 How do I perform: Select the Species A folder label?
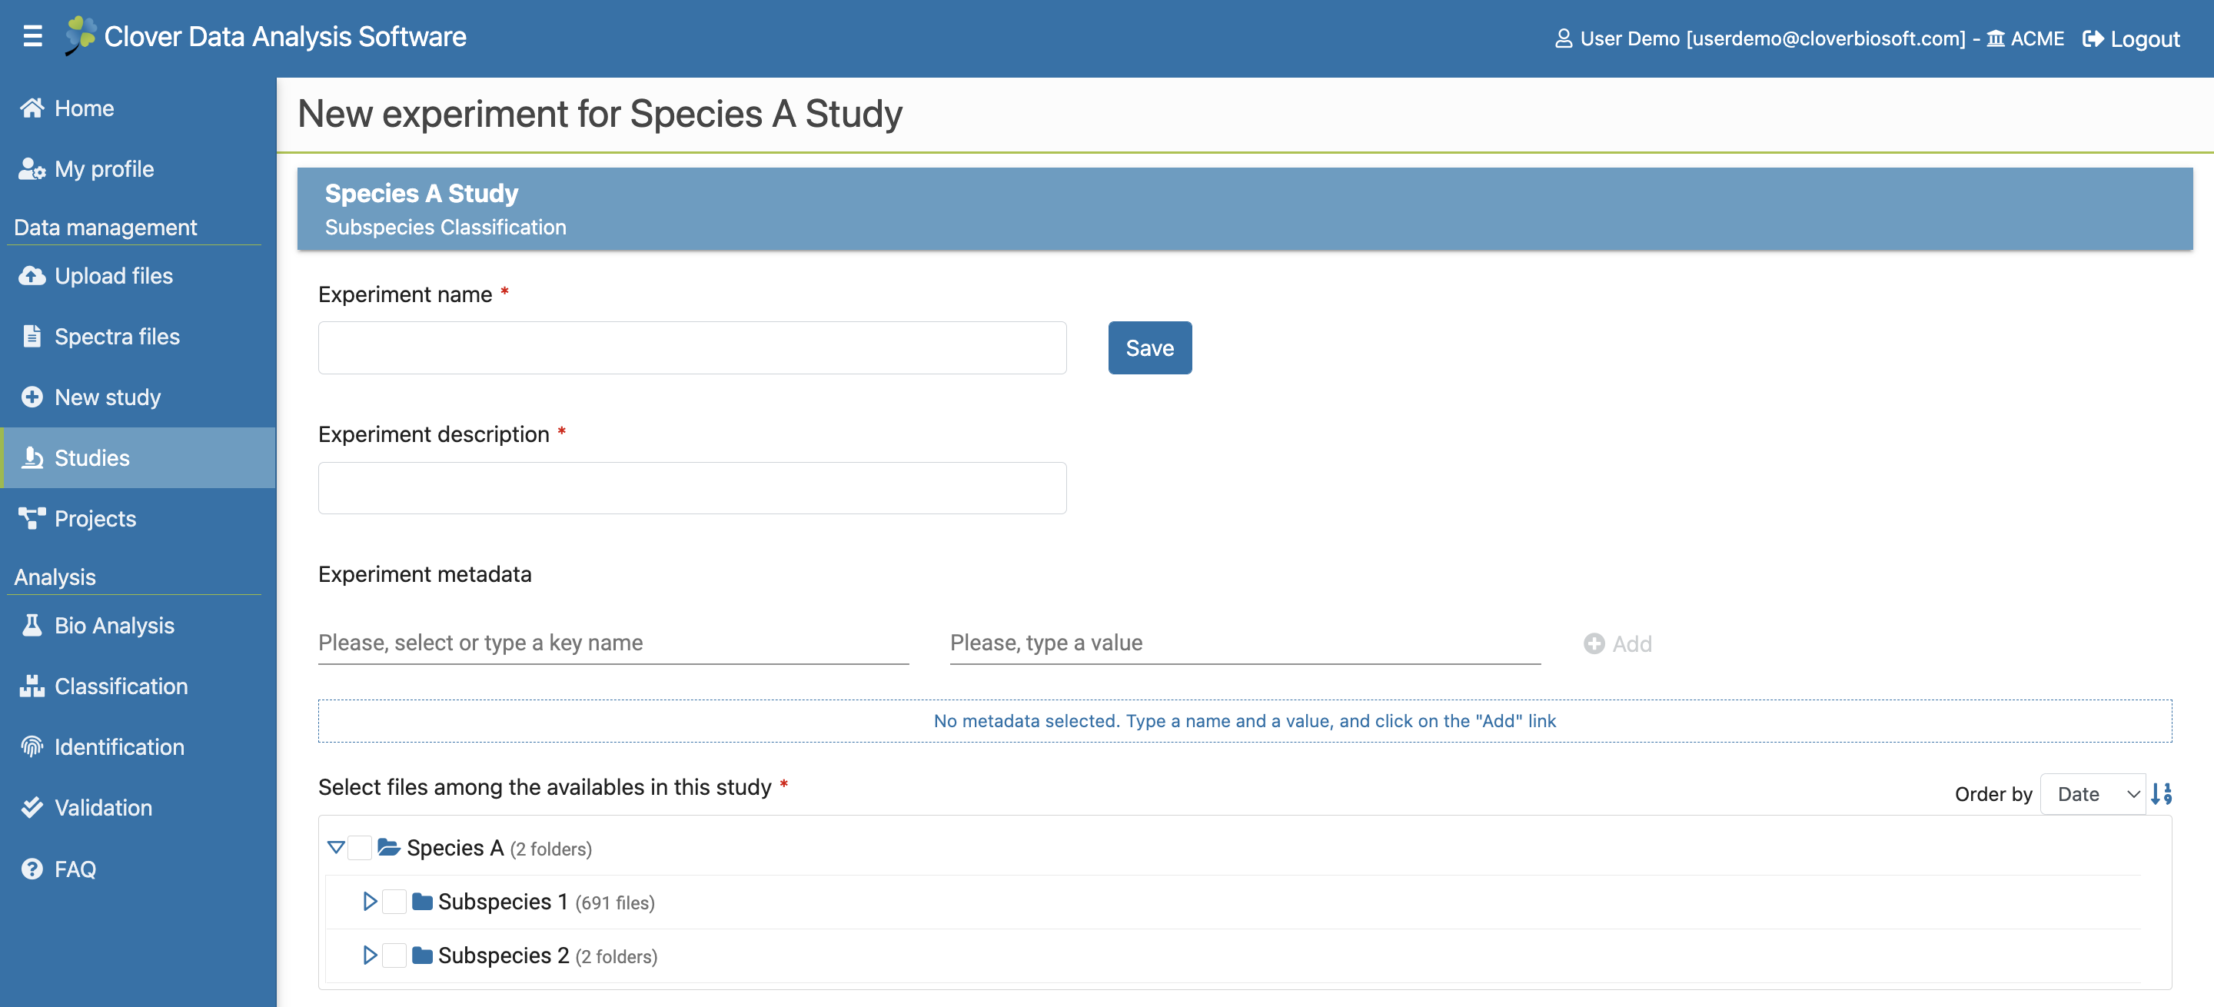pyautogui.click(x=454, y=848)
